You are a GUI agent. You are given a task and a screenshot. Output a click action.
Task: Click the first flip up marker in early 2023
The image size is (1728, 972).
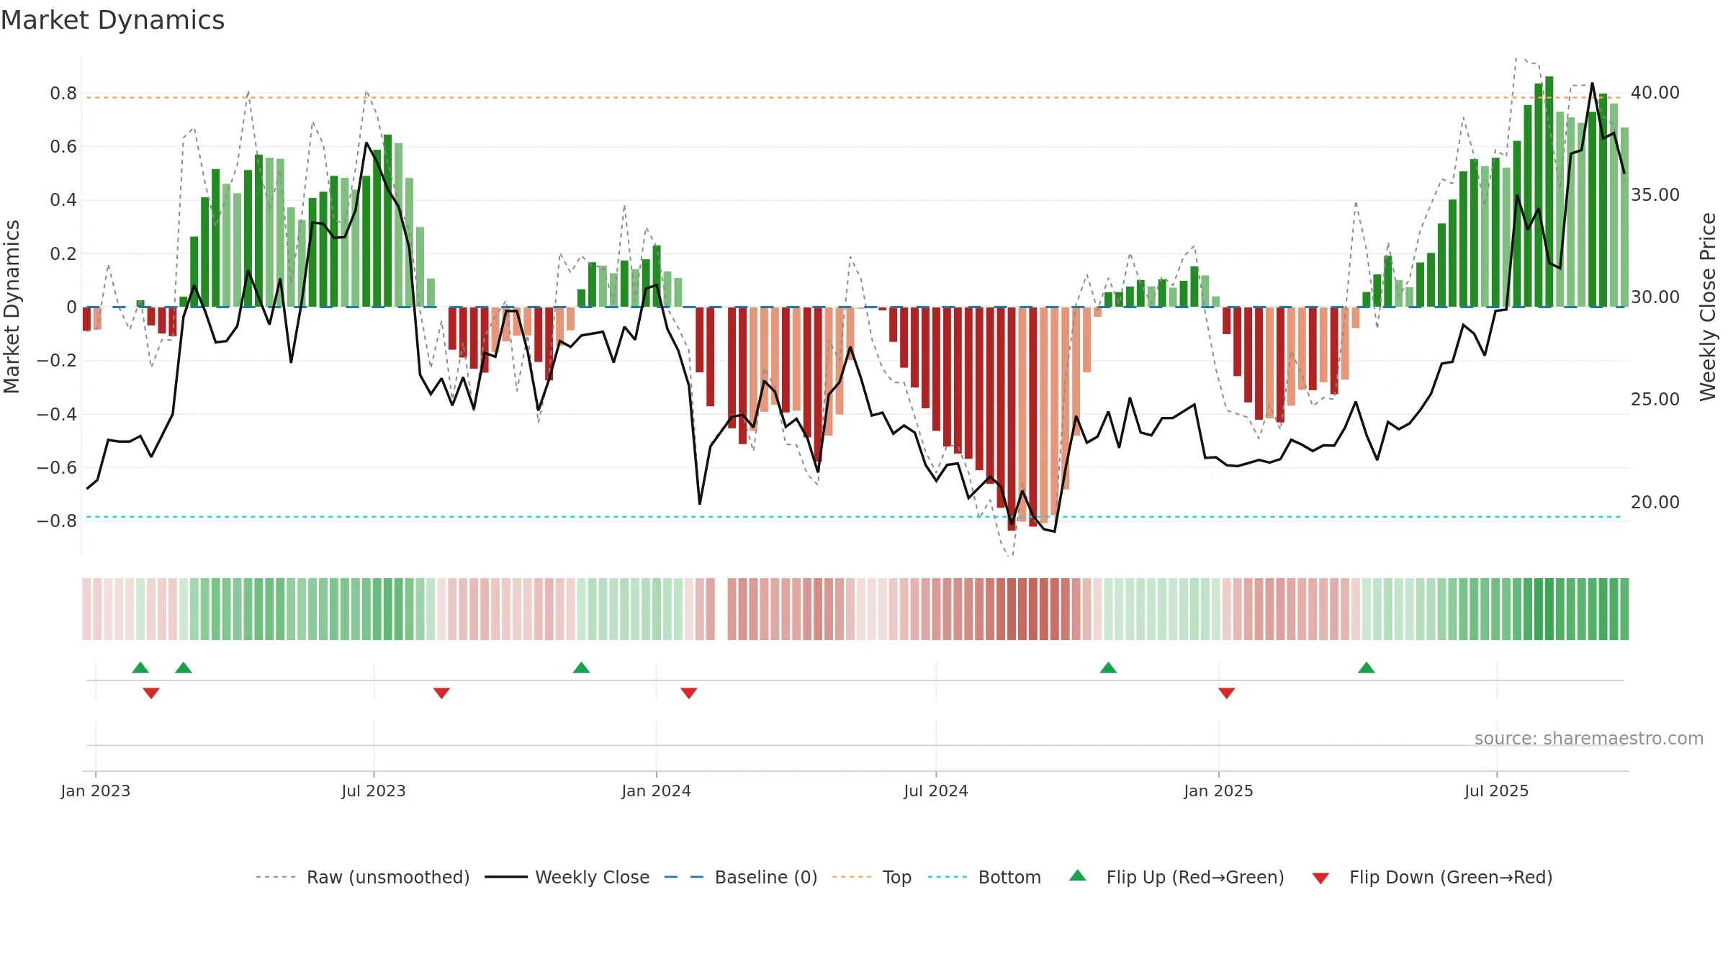[x=140, y=667]
